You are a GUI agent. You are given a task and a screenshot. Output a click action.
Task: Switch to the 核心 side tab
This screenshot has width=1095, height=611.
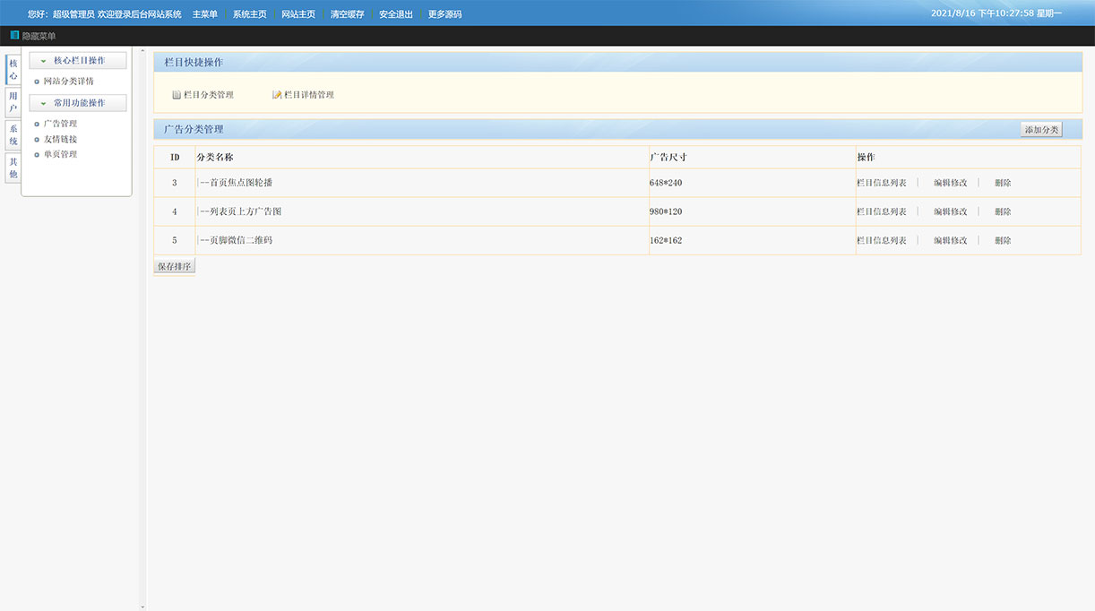[x=13, y=70]
